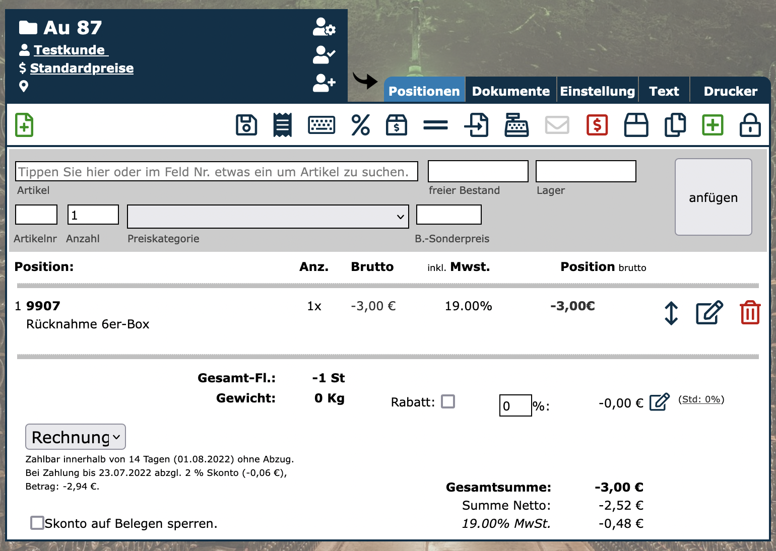Open the Drucker tab
This screenshot has height=551, width=776.
pyautogui.click(x=730, y=91)
